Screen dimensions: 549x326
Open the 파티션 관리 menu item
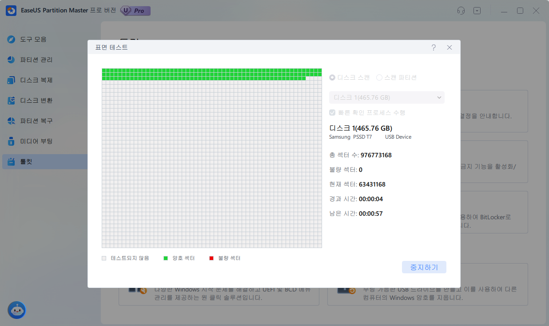pos(36,60)
